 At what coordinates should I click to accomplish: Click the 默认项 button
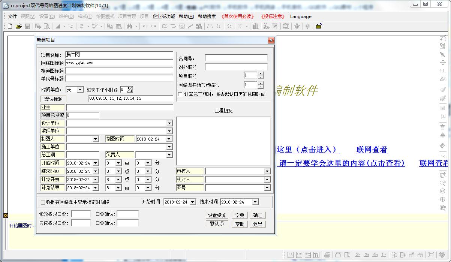click(x=217, y=224)
